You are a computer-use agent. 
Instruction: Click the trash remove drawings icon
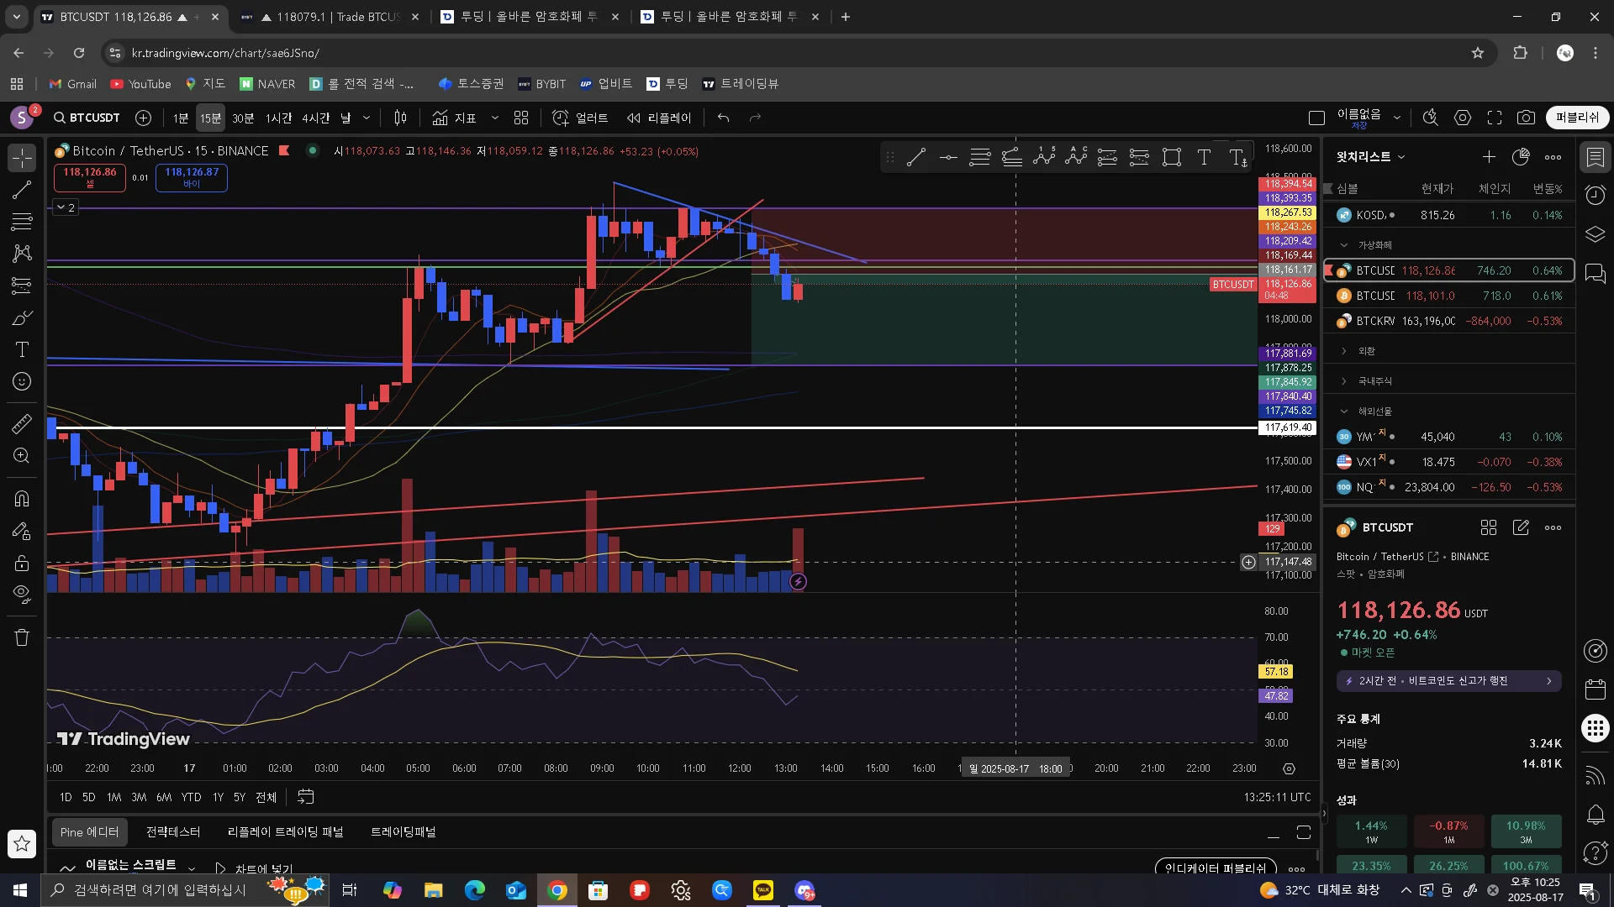(22, 637)
